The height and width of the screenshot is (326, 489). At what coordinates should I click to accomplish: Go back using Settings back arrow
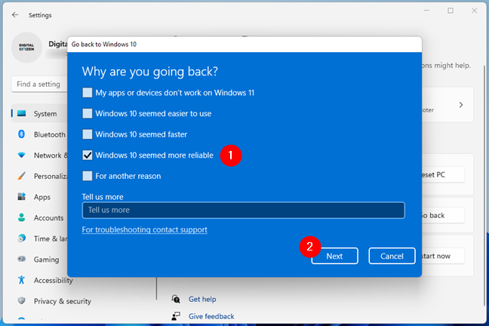click(15, 14)
